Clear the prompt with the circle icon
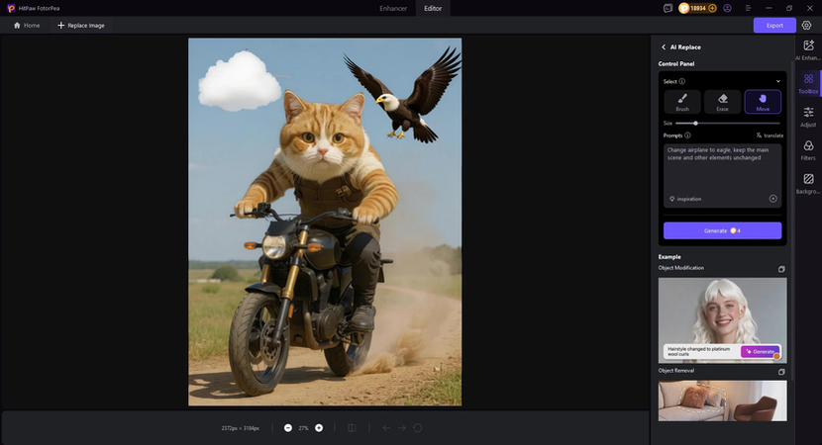The height and width of the screenshot is (445, 822). pyautogui.click(x=772, y=199)
